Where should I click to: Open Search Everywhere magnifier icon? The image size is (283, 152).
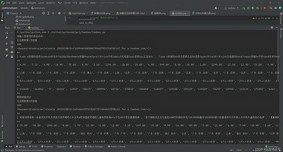pos(271,8)
